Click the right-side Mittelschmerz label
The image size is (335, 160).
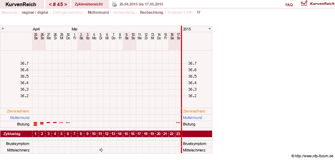(x=194, y=150)
